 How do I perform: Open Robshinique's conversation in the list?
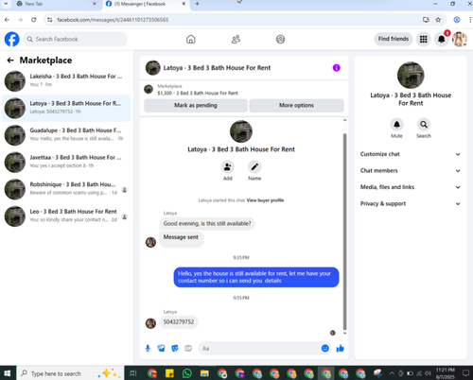tap(66, 189)
